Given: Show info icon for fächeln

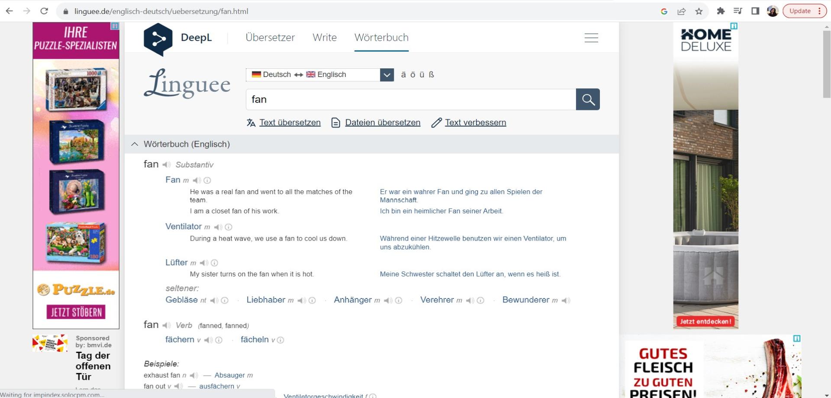Looking at the screenshot, I should click(280, 340).
